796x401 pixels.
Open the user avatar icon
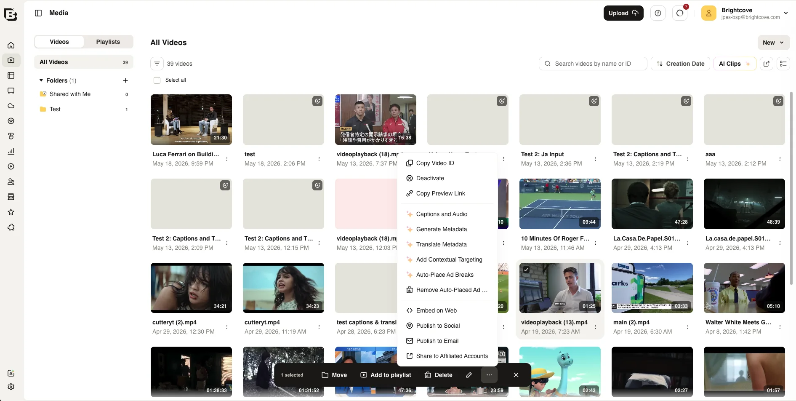(709, 13)
